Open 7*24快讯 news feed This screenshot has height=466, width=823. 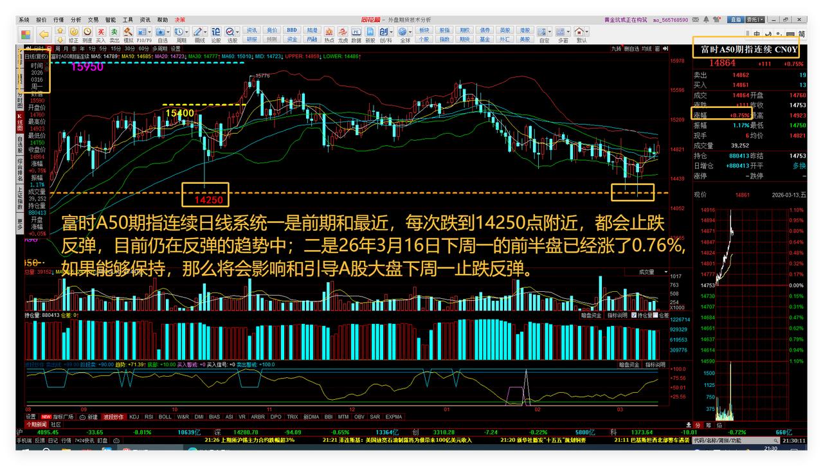click(85, 440)
